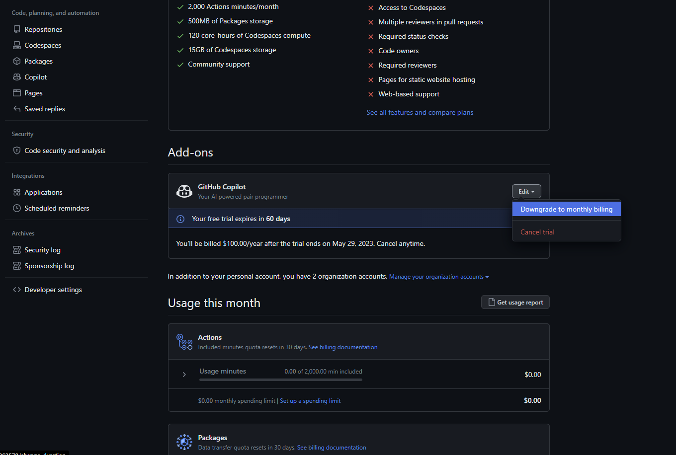Click the Codespaces sidebar icon
This screenshot has height=455, width=676.
coord(17,45)
